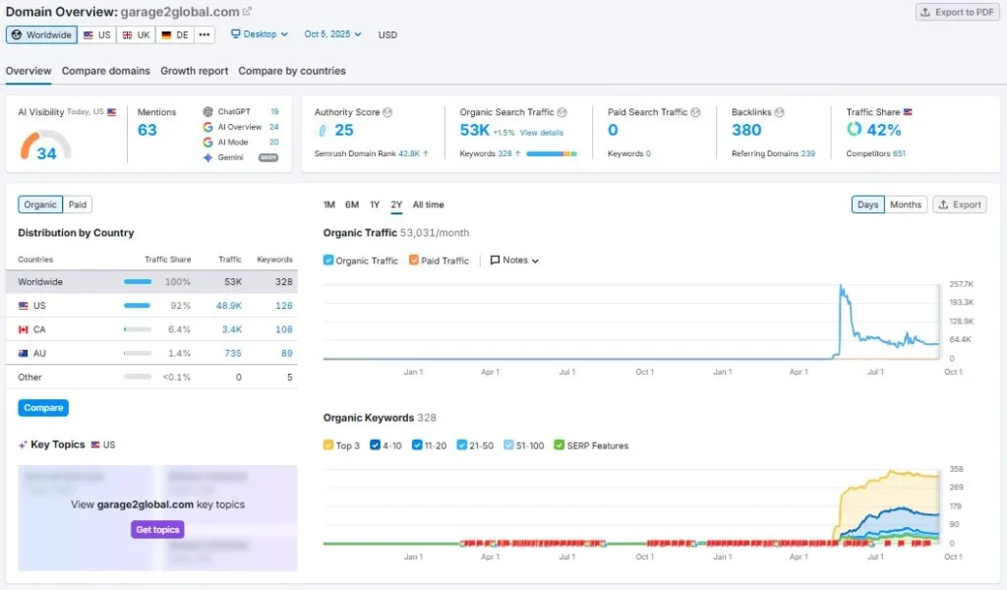Select the Worldwide database button
This screenshot has width=1007, height=590.
41,34
